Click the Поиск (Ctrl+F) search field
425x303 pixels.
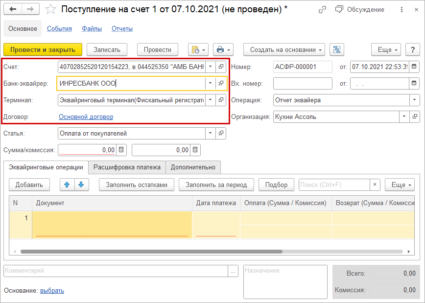tap(334, 185)
